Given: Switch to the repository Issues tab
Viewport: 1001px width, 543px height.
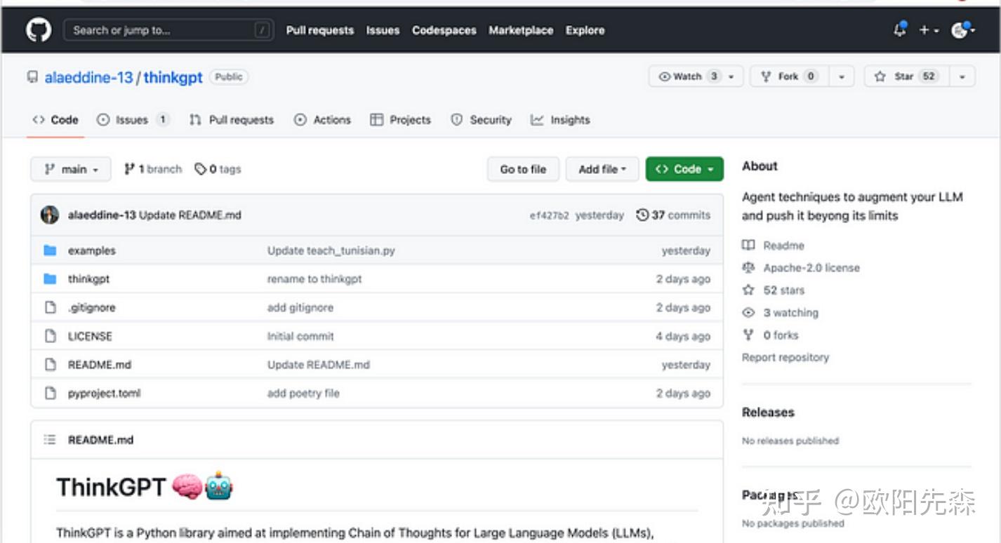Looking at the screenshot, I should (133, 120).
